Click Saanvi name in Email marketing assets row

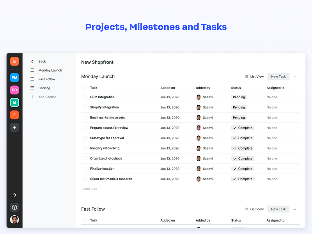click(x=208, y=118)
